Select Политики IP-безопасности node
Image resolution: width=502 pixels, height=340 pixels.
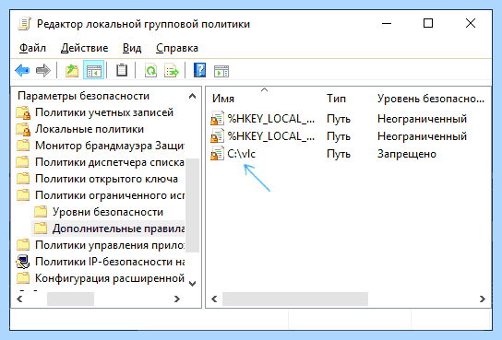click(110, 262)
